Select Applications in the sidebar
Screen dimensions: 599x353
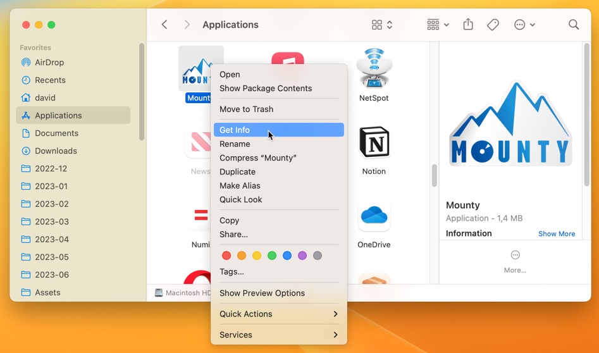(x=73, y=115)
